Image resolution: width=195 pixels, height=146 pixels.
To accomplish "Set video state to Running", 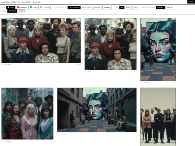I will pos(12,11).
